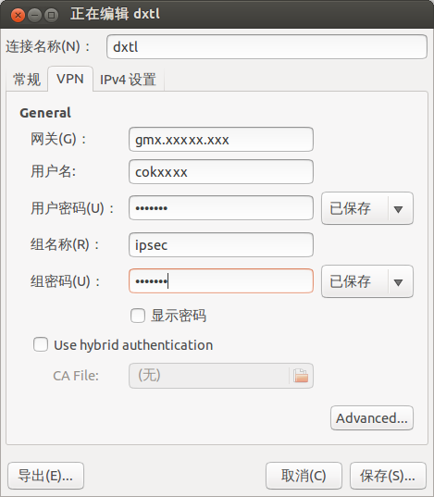Click the 组名称 ipsec field
Screen dimensions: 434x497
[221, 244]
